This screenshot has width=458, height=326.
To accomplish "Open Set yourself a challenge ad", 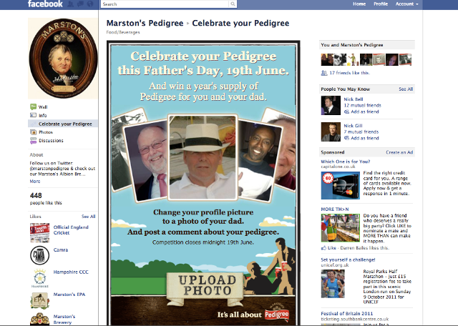I will pyautogui.click(x=348, y=260).
